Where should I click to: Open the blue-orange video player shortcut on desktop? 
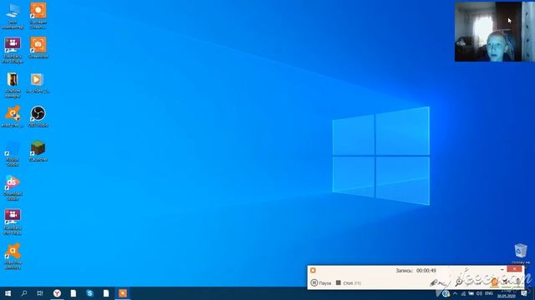point(37,83)
